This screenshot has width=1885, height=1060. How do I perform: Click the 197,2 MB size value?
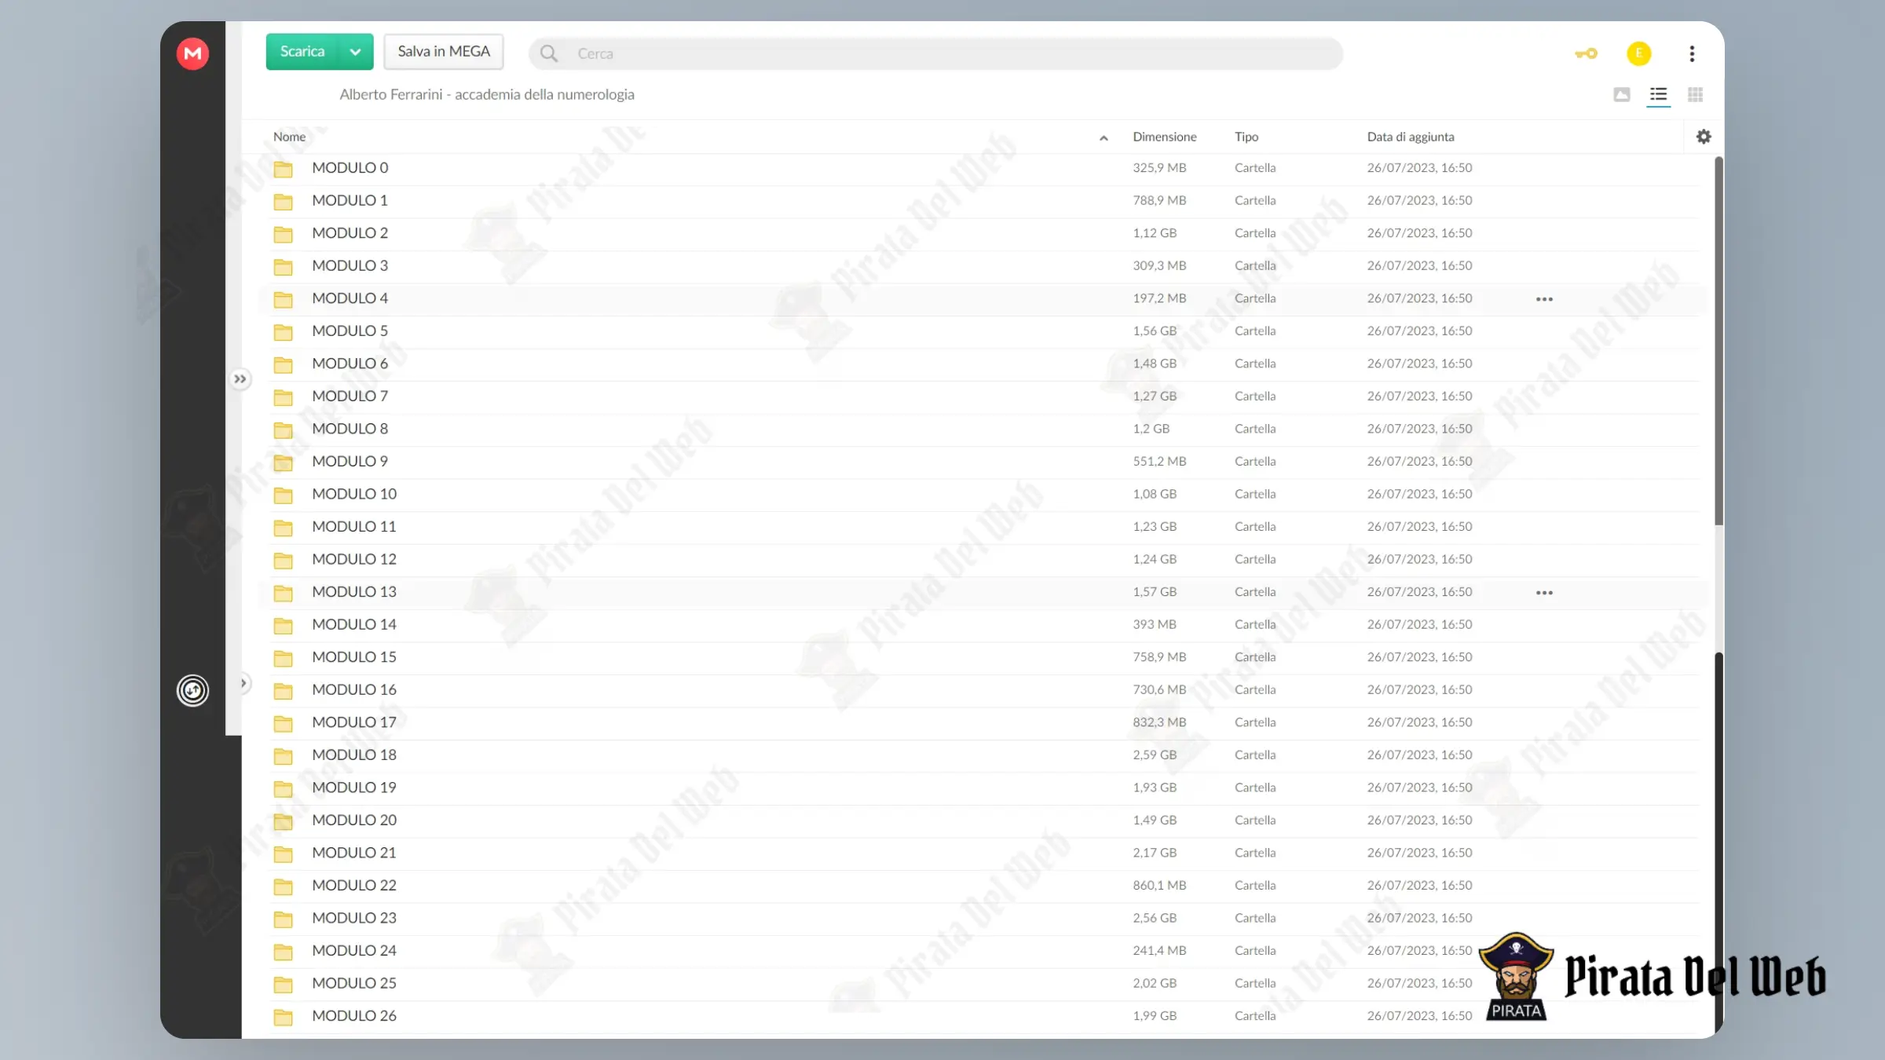coord(1159,298)
